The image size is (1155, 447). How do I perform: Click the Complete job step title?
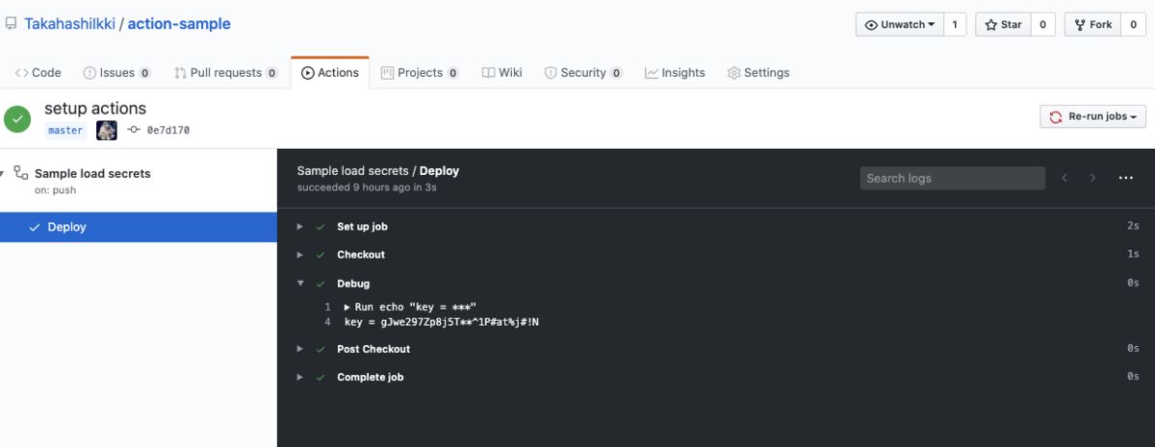[x=371, y=377]
